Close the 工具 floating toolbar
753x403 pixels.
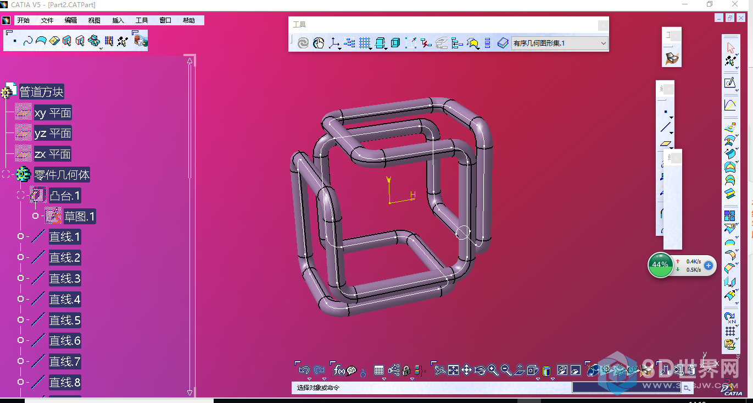(x=603, y=25)
